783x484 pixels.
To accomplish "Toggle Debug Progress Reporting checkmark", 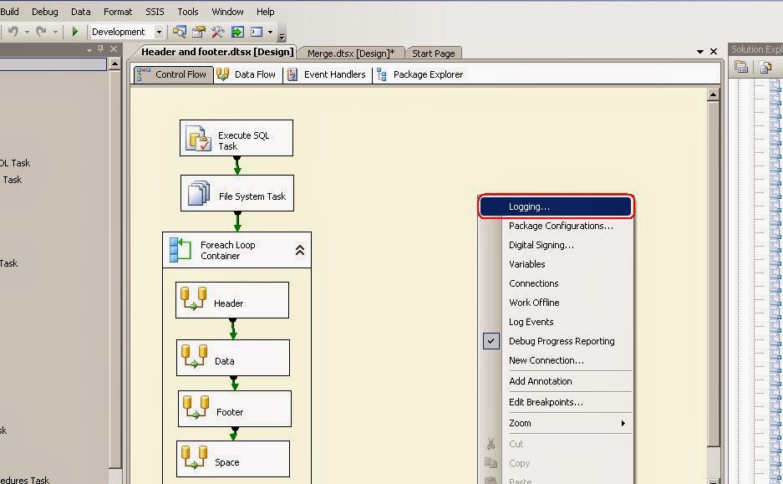I will point(491,341).
